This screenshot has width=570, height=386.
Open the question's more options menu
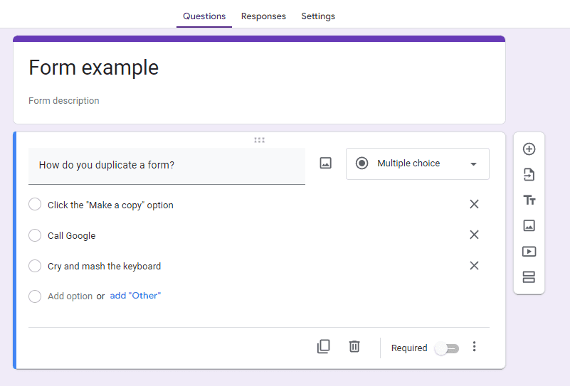pyautogui.click(x=474, y=346)
